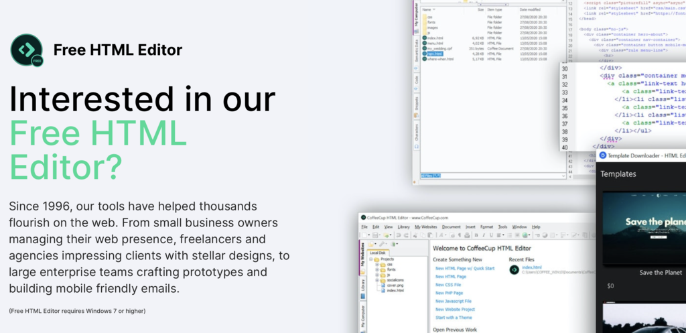Switch to the Library vertical side tab

pyautogui.click(x=362, y=288)
